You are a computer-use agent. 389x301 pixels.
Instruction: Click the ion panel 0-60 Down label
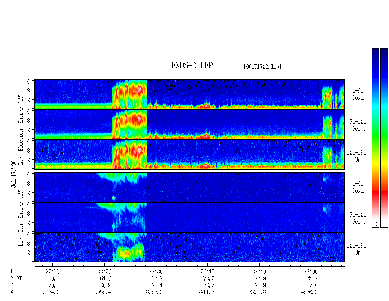point(358,187)
